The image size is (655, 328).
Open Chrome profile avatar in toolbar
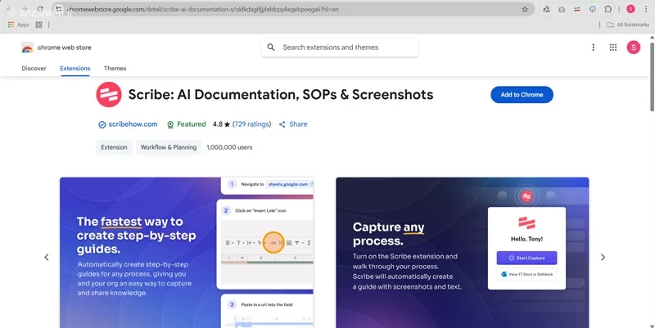[630, 9]
